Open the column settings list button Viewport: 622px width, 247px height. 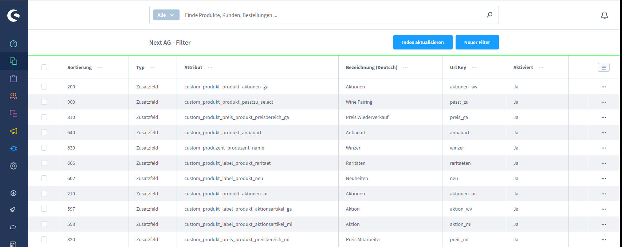[x=603, y=67]
